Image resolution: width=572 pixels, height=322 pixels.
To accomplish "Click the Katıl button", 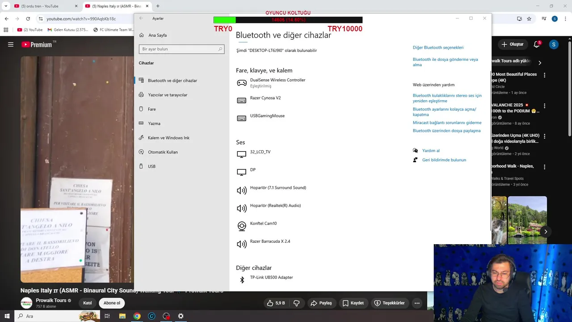I will coord(88,303).
